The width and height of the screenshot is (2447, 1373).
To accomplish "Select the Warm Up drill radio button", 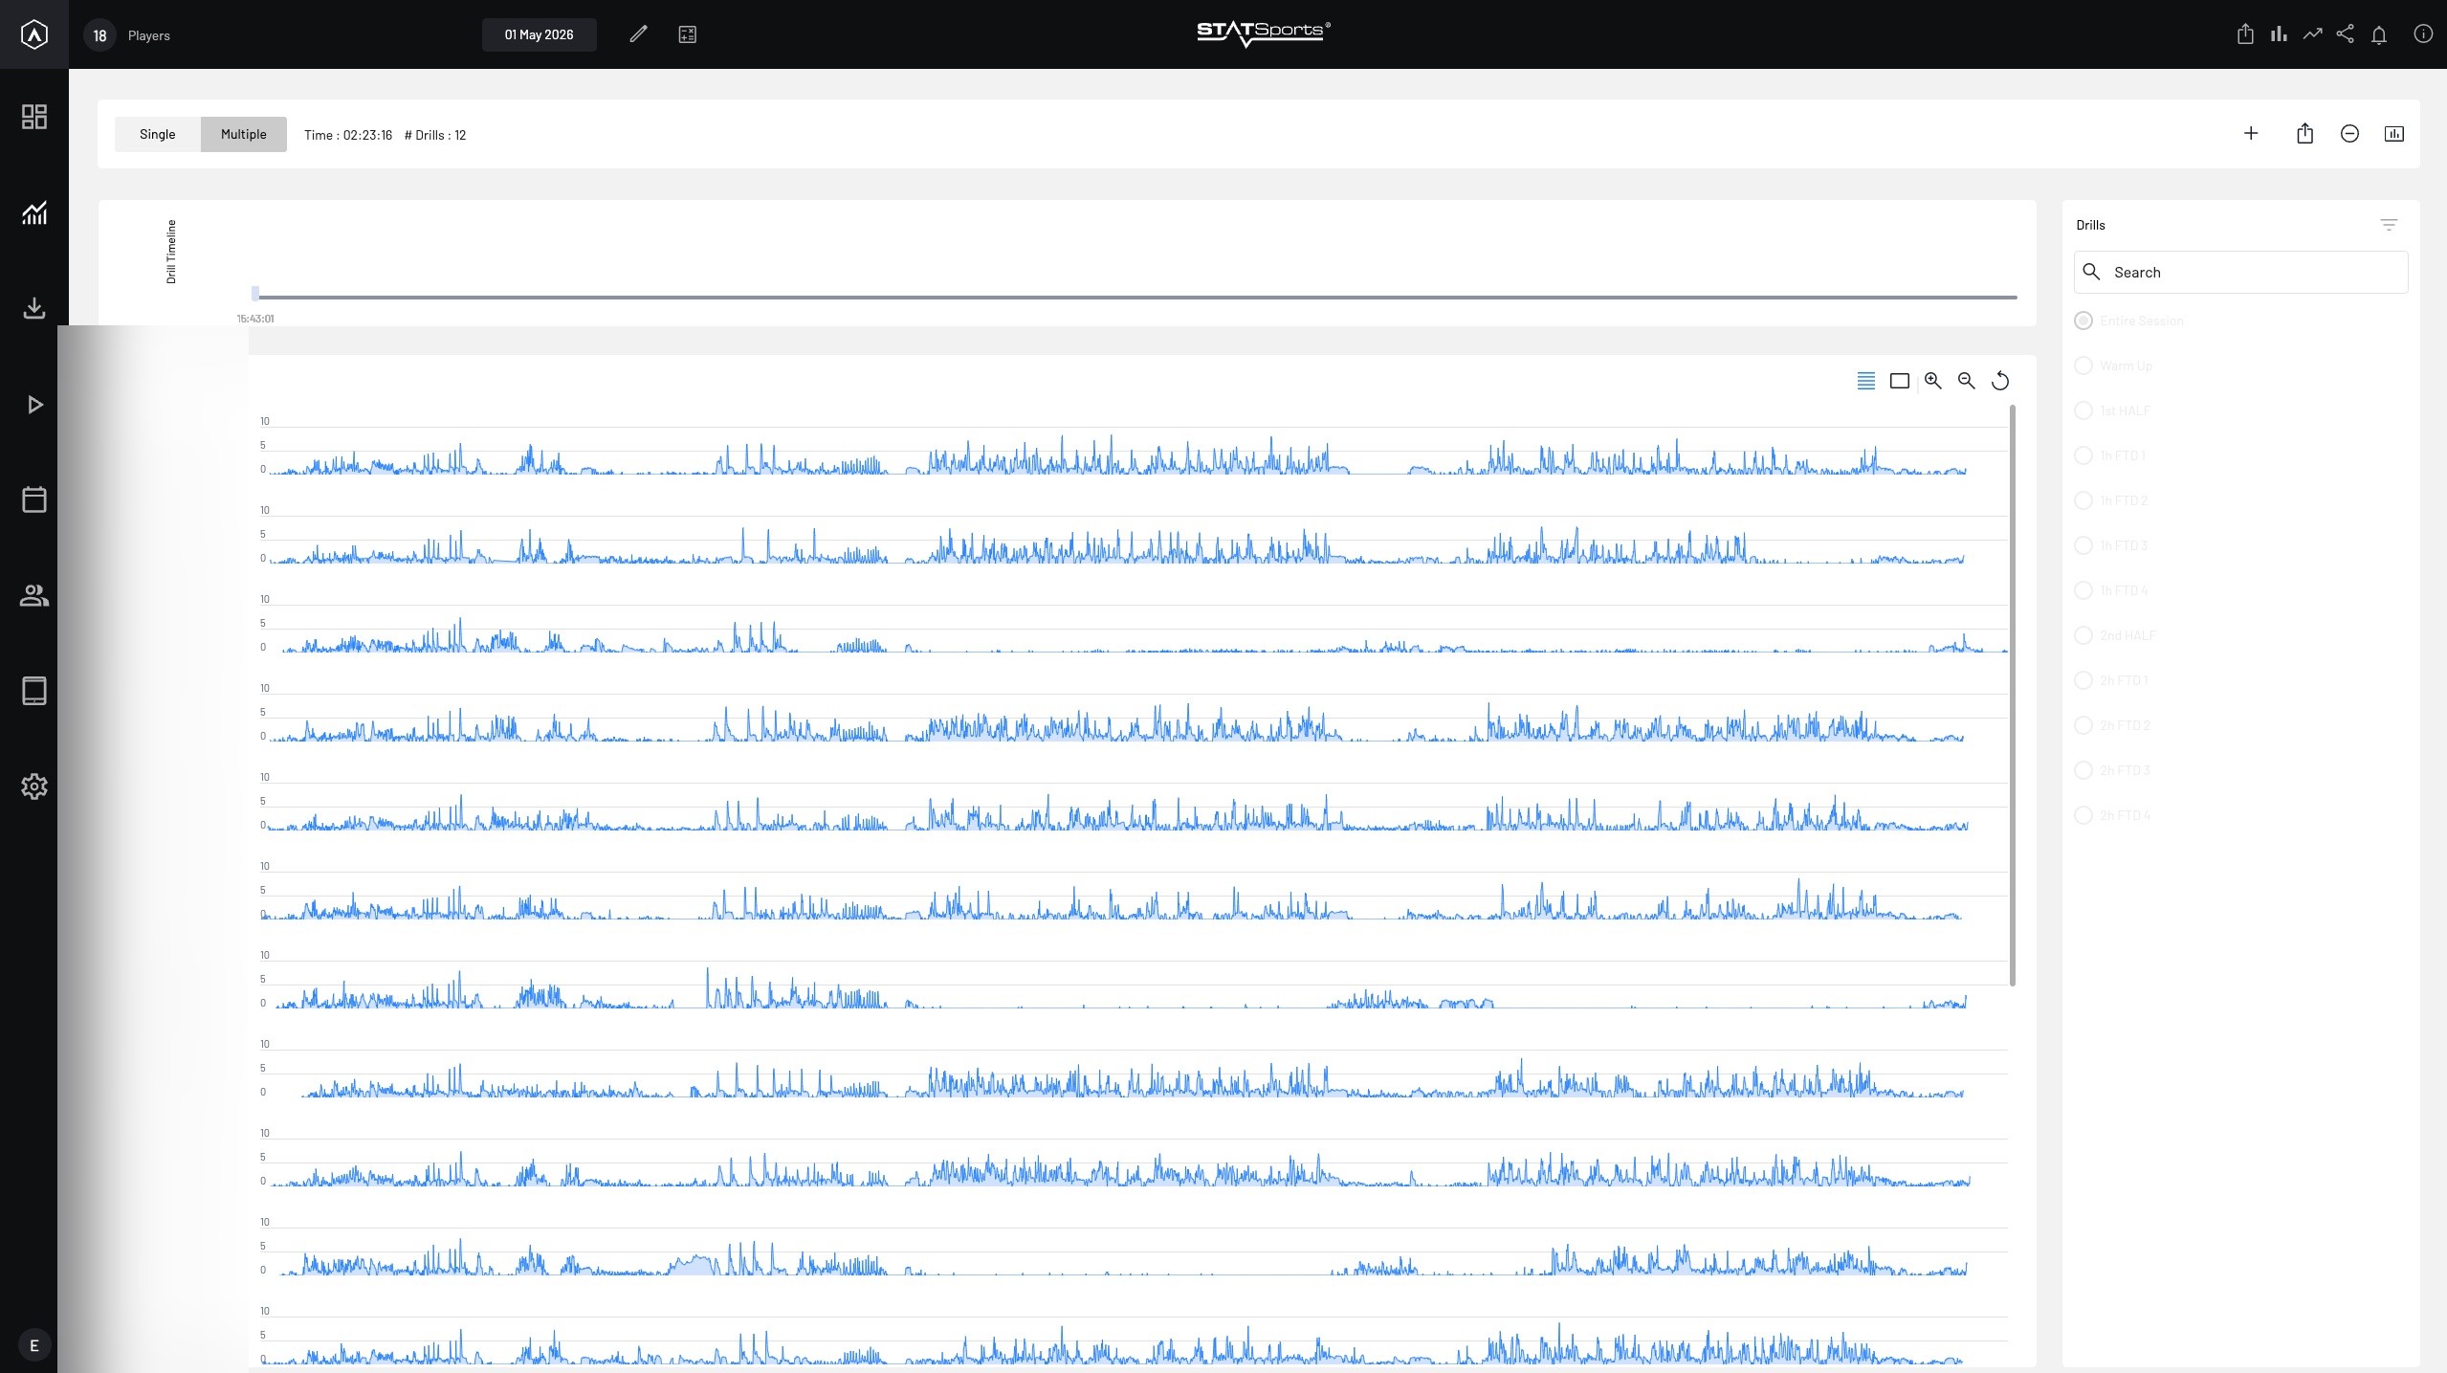I will [x=2083, y=365].
